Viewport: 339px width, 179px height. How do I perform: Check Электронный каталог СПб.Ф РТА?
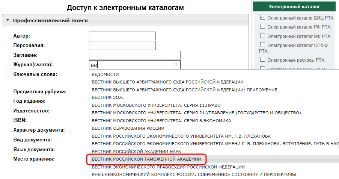[262, 45]
